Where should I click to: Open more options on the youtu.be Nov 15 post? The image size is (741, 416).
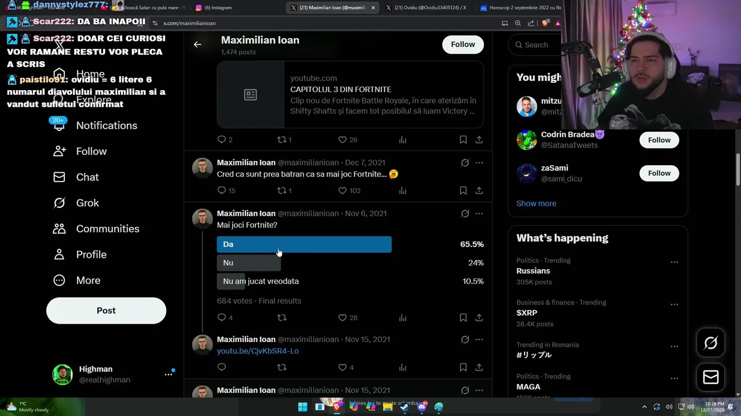coord(479,340)
